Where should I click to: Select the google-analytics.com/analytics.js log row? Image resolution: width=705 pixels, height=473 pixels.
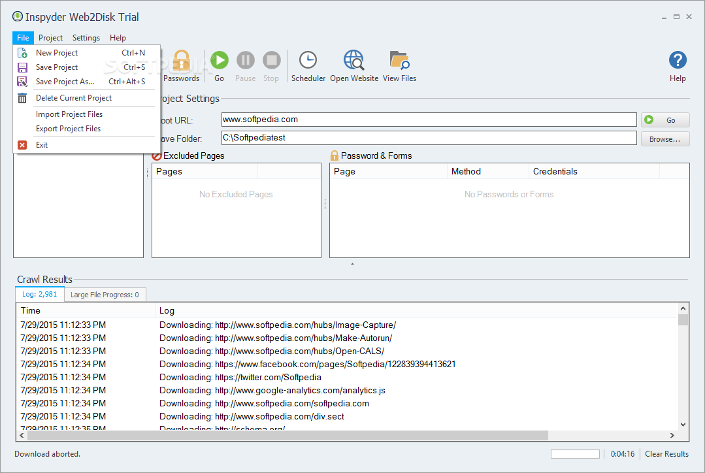pos(347,390)
